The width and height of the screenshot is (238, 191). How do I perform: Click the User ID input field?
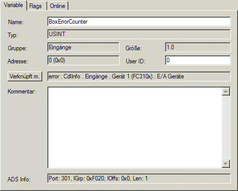coord(198,60)
